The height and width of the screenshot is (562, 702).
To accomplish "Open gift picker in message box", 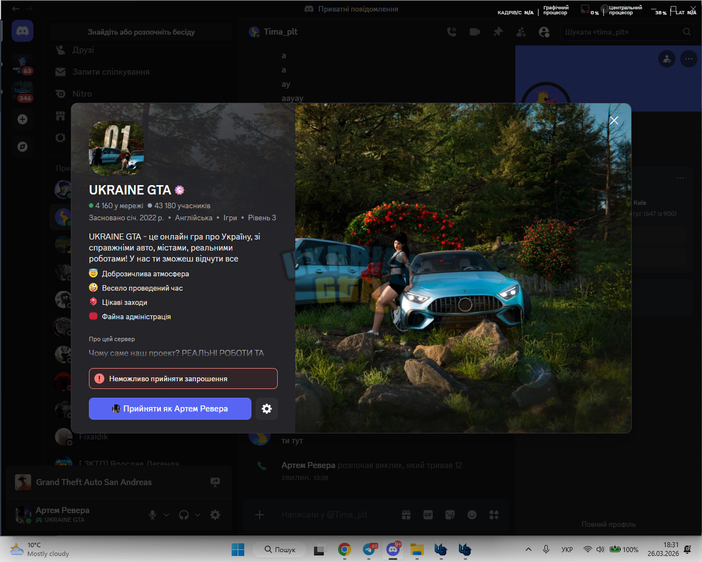I will click(x=406, y=515).
